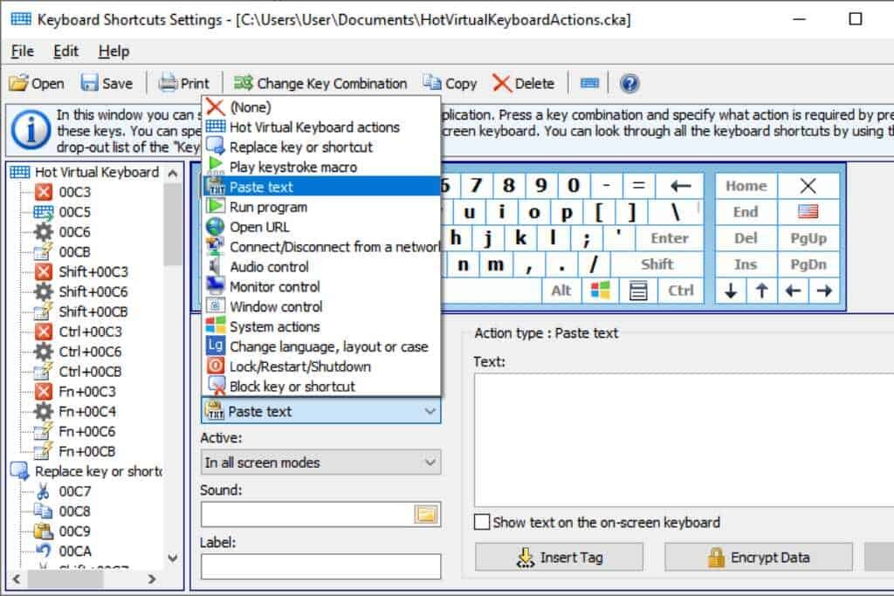Click the Insert Tag button
This screenshot has width=894, height=596.
pos(559,557)
